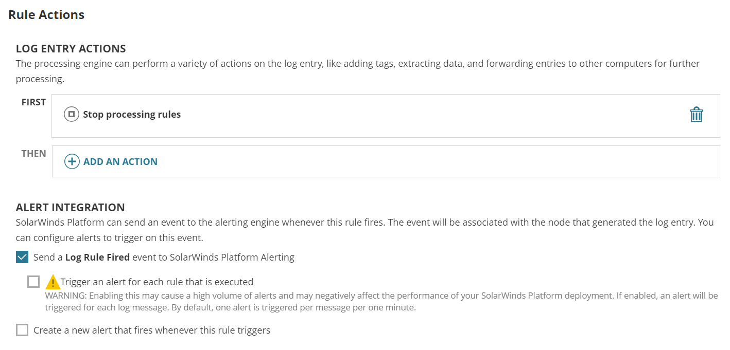Check Create a new alert checkbox
730x350 pixels.
pyautogui.click(x=22, y=330)
